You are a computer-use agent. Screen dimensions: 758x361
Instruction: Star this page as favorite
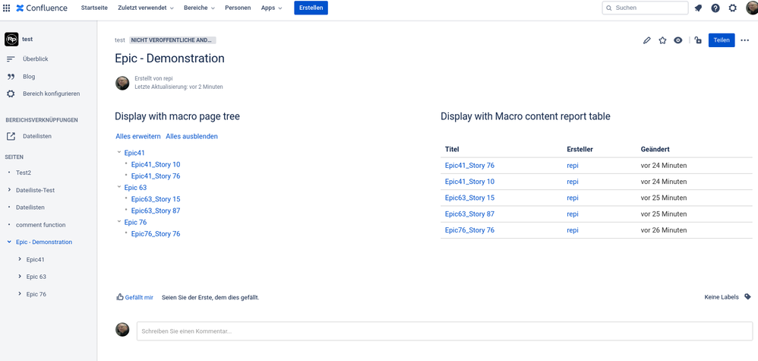coord(662,40)
